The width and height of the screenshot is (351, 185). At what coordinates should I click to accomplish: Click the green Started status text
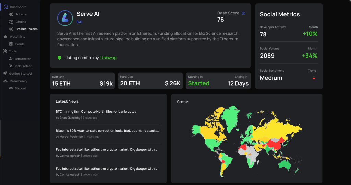pyautogui.click(x=198, y=83)
